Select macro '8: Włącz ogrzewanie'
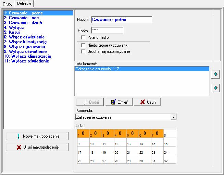 tap(38, 47)
